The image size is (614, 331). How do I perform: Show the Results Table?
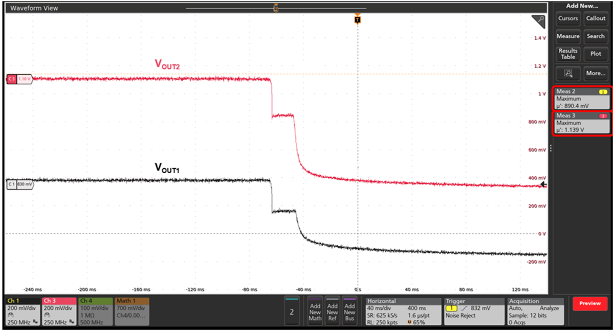click(568, 54)
